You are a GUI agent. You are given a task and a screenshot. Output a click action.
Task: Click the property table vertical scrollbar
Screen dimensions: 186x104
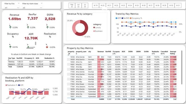182,67
